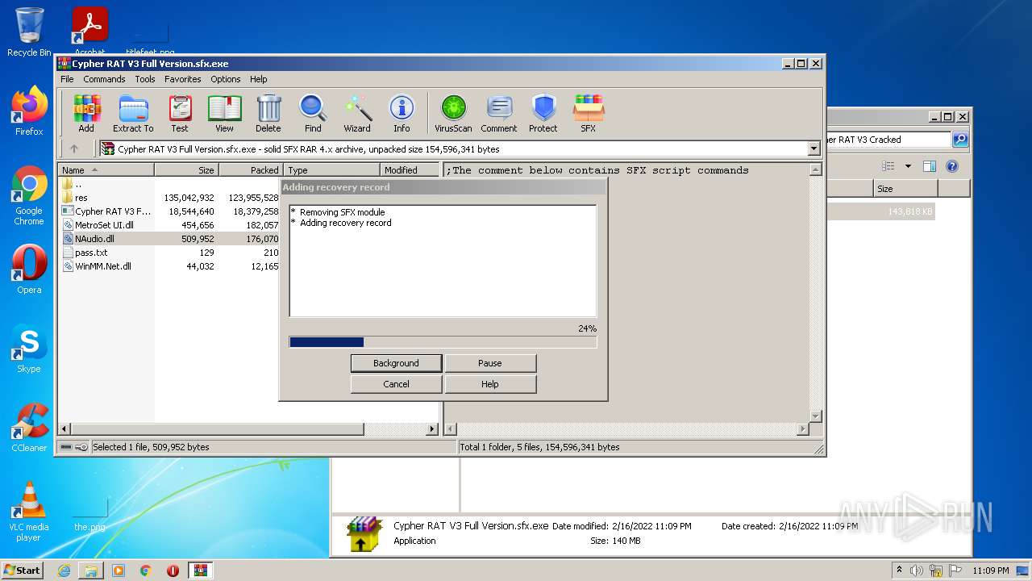Open the View file tool
The width and height of the screenshot is (1032, 581).
click(x=224, y=113)
